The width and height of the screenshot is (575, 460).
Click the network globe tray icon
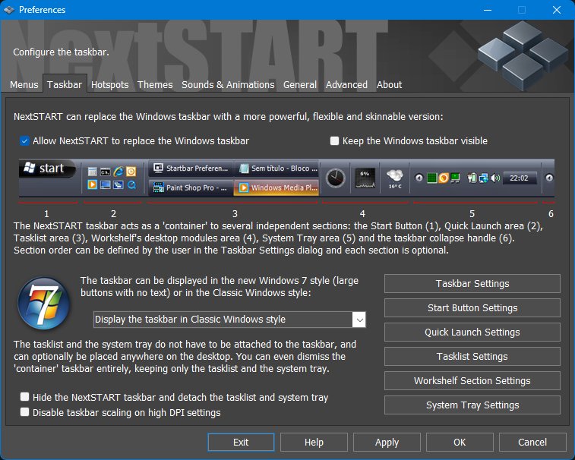point(483,178)
